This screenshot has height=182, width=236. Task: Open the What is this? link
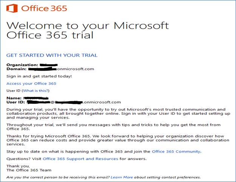35,91
